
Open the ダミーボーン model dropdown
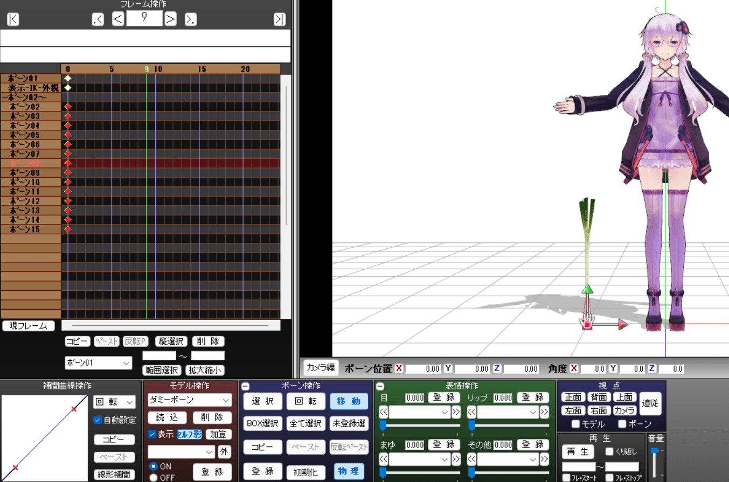pos(190,400)
